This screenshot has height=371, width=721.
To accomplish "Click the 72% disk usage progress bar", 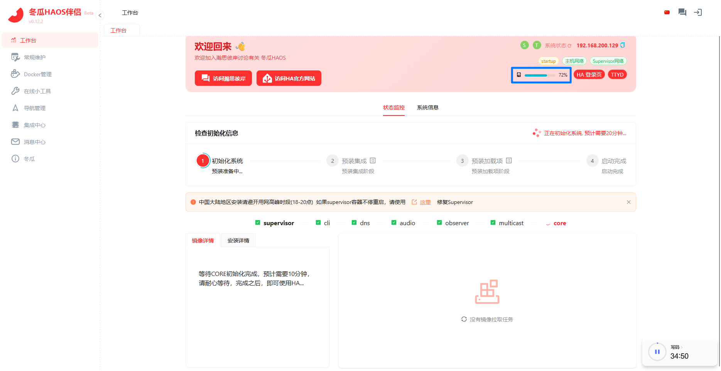I will [x=541, y=75].
